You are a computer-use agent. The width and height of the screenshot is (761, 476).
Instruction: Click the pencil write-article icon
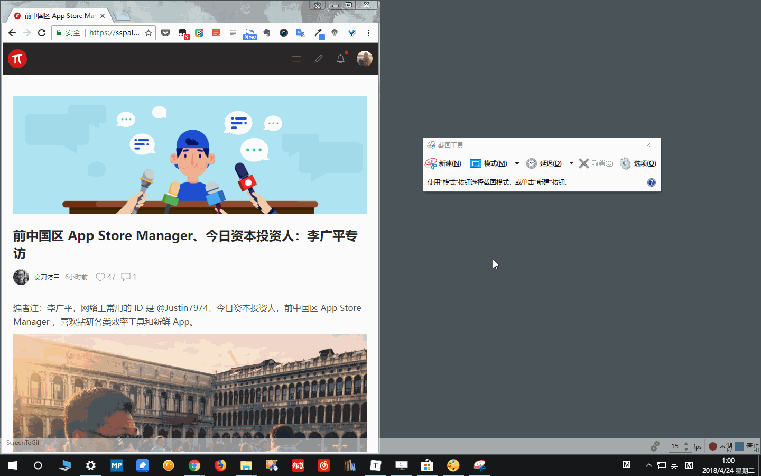coord(319,59)
